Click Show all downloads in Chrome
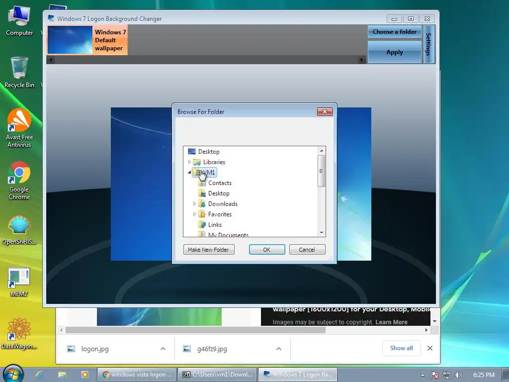 [x=402, y=348]
